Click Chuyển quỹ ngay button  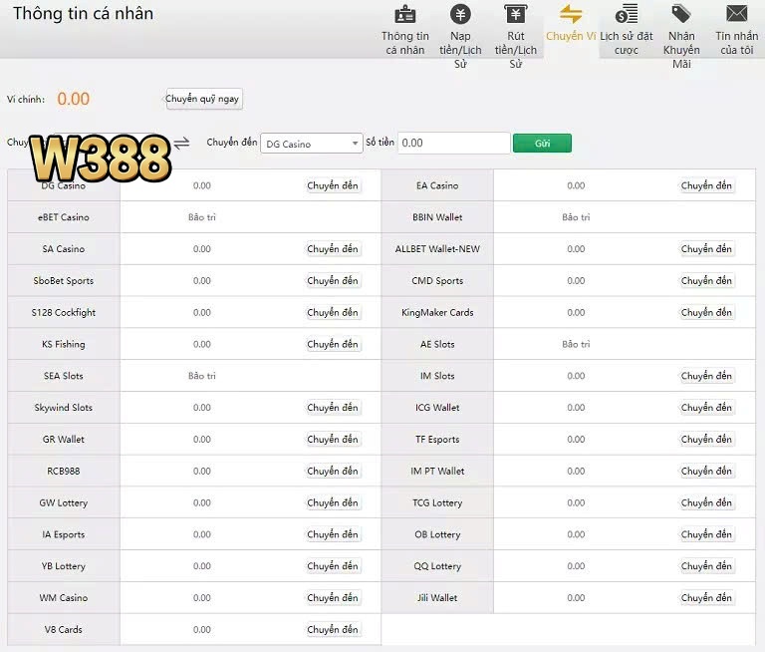202,99
